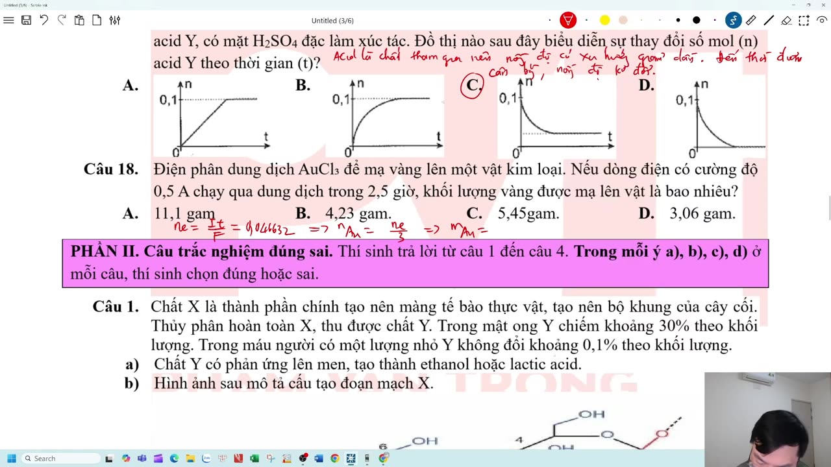Undo the last stroke
This screenshot has width=831, height=467.
(44, 20)
